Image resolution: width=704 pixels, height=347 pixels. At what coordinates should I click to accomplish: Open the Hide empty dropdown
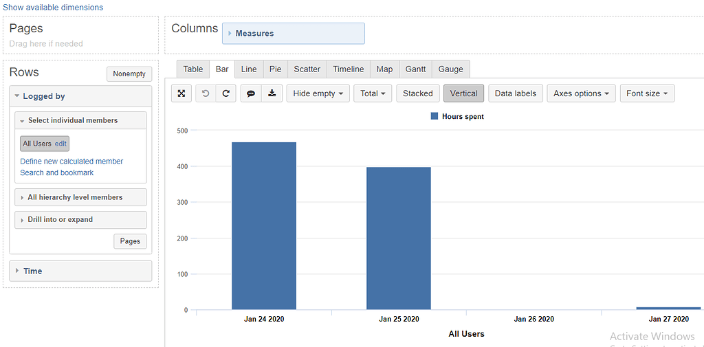click(318, 93)
